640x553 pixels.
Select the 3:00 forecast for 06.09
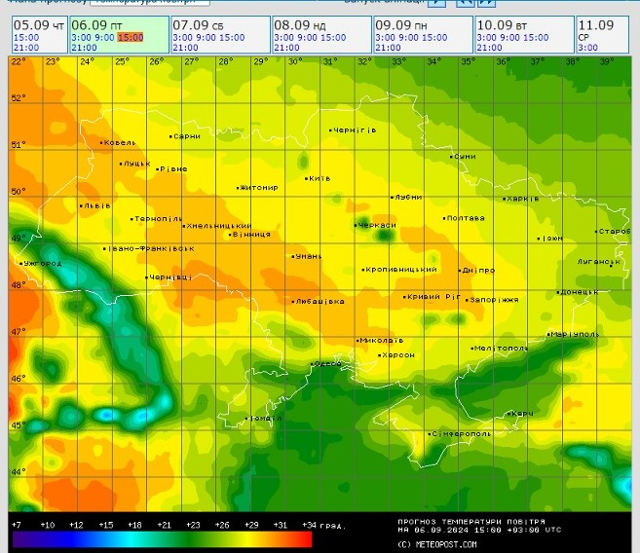coord(81,37)
